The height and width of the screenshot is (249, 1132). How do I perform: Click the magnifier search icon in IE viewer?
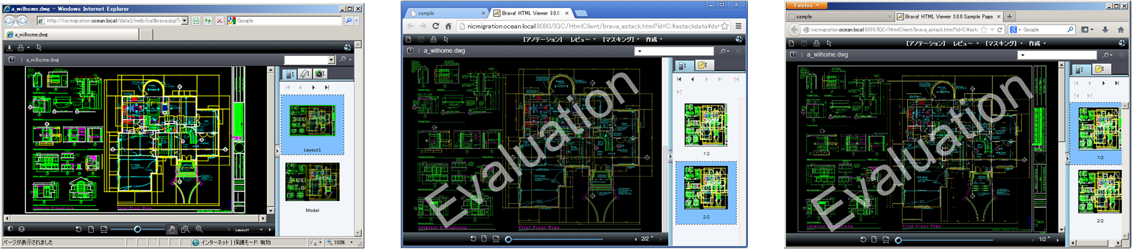point(343,60)
